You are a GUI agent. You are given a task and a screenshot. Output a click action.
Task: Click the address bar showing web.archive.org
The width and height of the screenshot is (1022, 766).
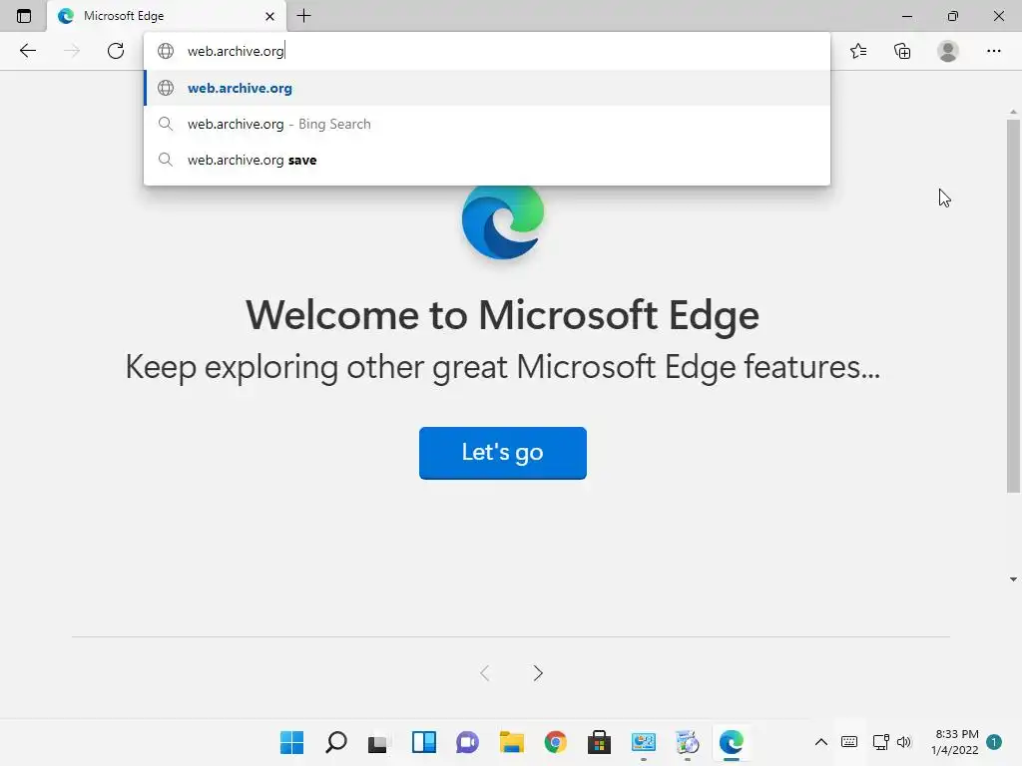[x=487, y=51]
